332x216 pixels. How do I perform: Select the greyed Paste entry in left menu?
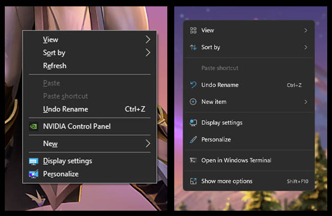90,83
